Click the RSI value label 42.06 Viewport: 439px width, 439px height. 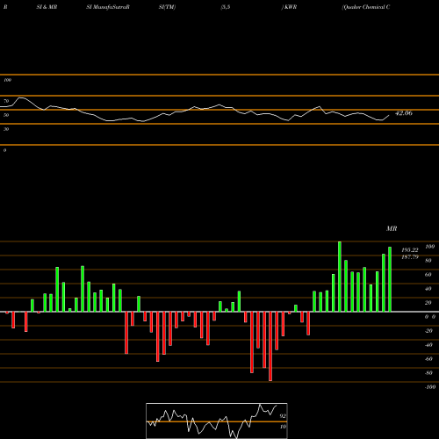tap(404, 113)
